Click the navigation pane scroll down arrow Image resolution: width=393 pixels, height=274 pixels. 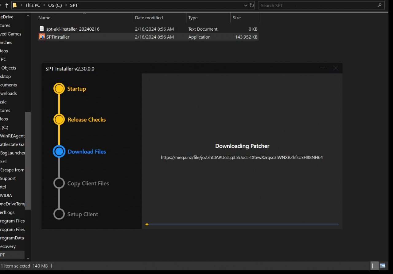[28, 259]
